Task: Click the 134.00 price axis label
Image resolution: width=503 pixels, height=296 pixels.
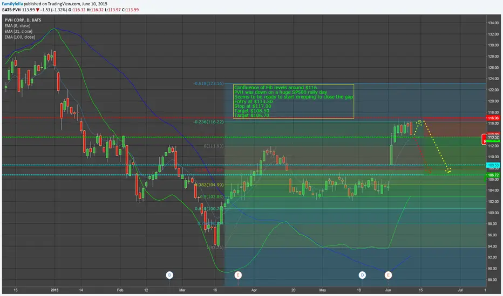Action: click(x=493, y=23)
